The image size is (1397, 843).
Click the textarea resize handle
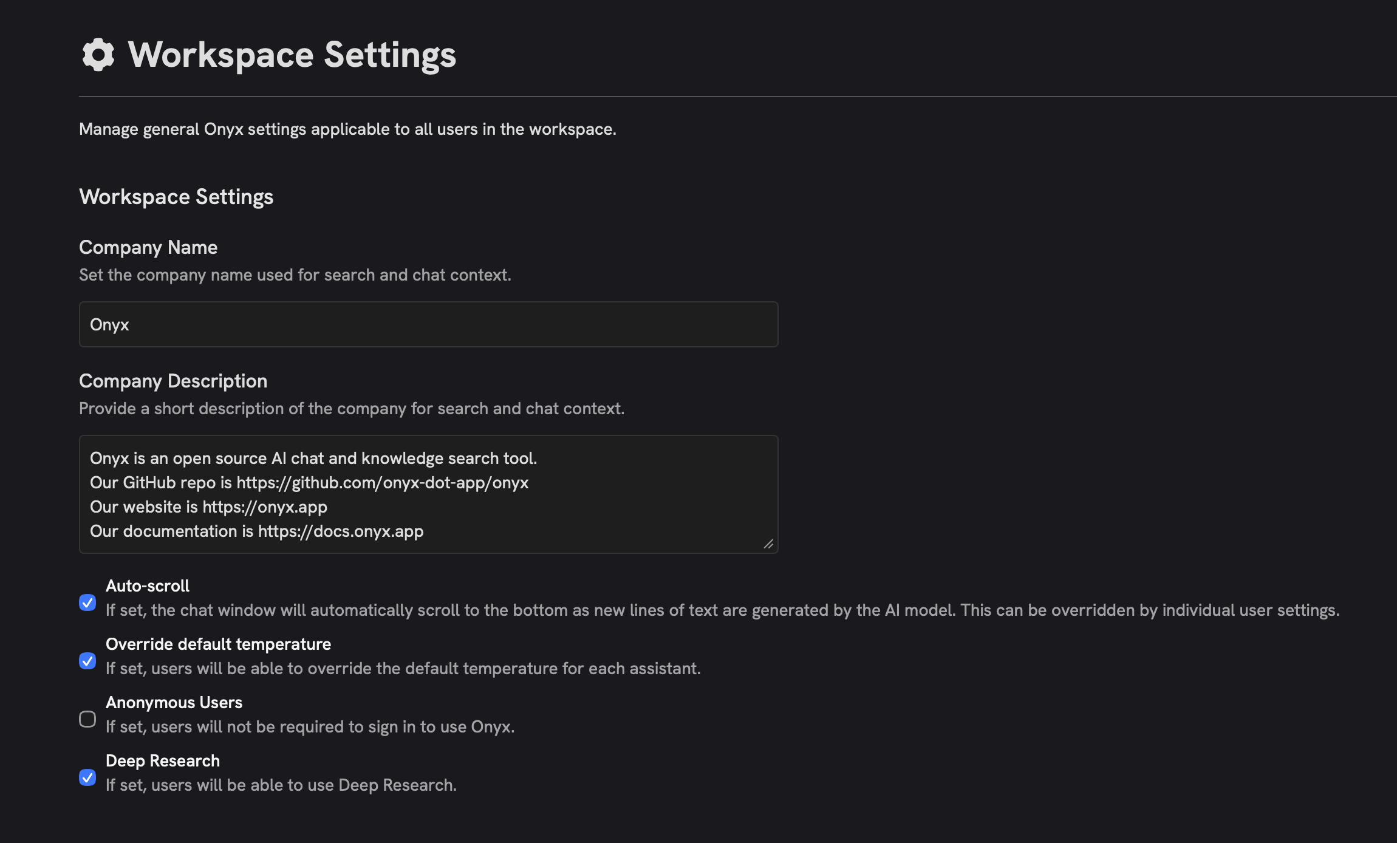pyautogui.click(x=770, y=544)
